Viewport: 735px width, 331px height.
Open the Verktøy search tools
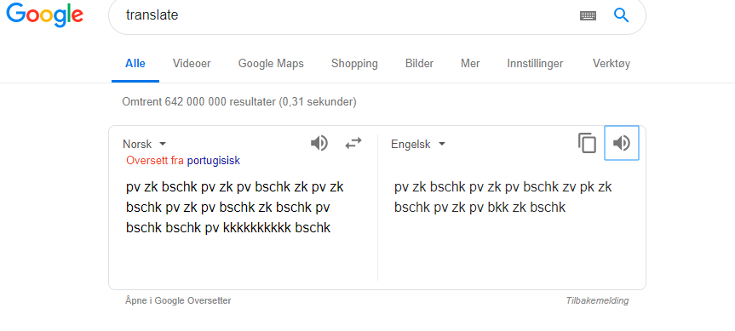pos(612,63)
